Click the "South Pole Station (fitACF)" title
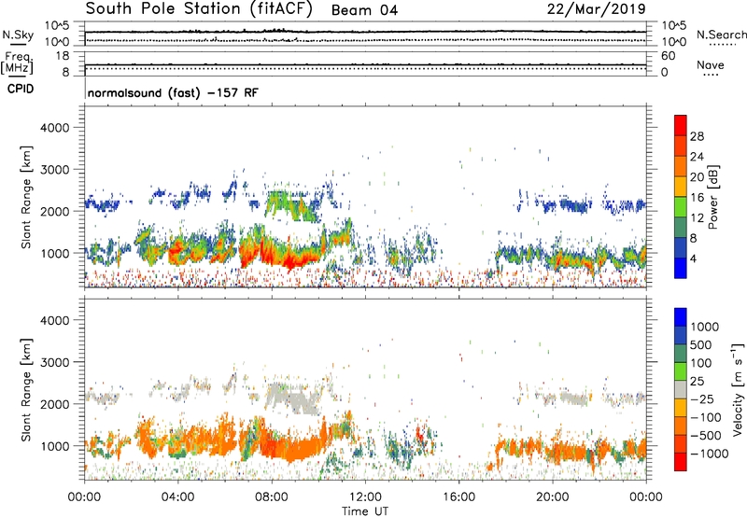This screenshot has width=747, height=517. coord(199,9)
